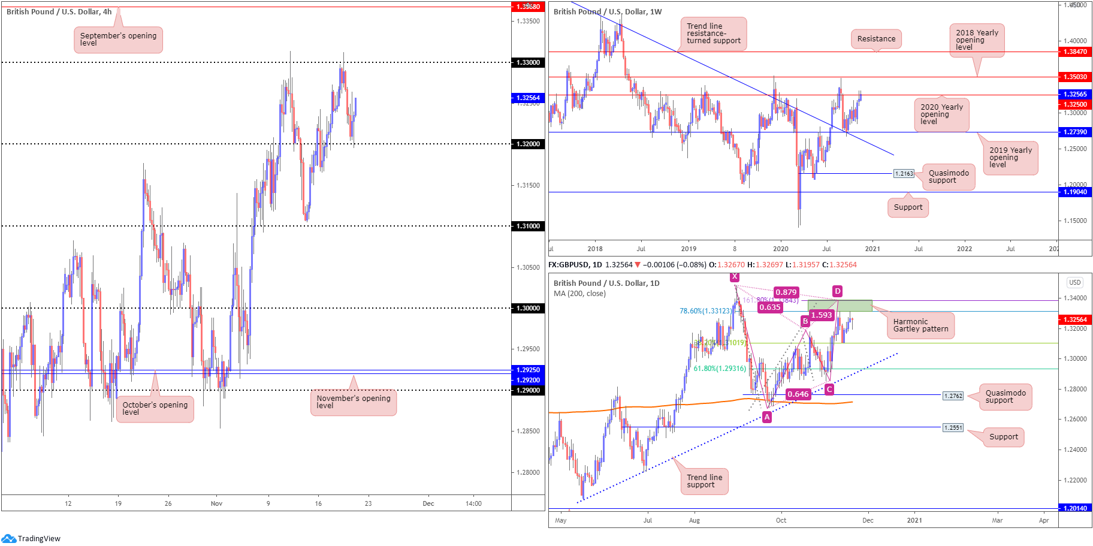Select the Harmonic Gartley pattern callout

(x=920, y=325)
